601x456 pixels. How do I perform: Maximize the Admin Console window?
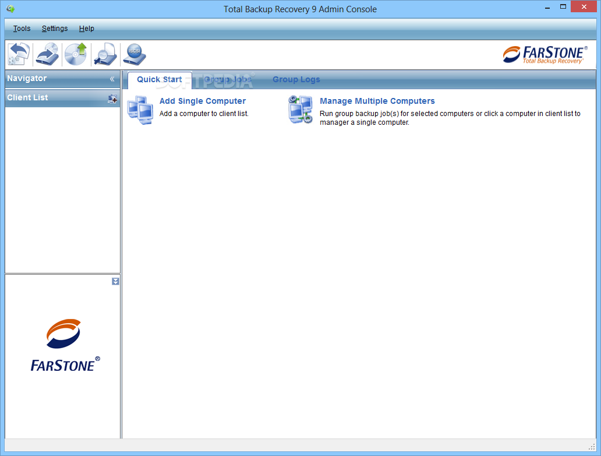point(563,6)
